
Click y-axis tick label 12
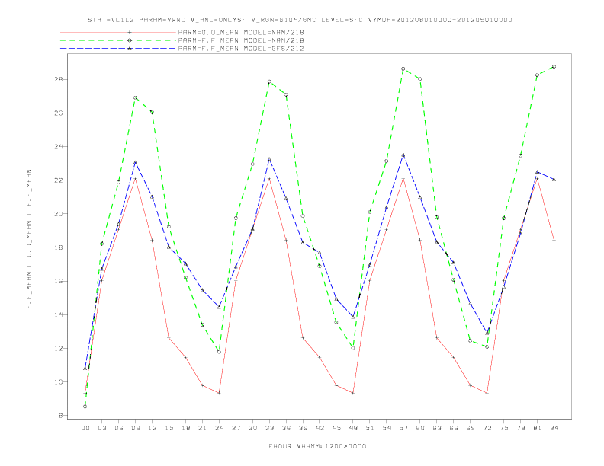click(x=59, y=348)
